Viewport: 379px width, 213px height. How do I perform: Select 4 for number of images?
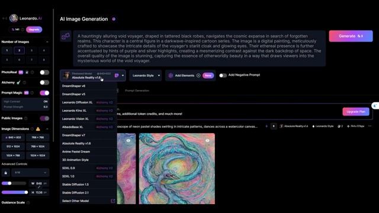pyautogui.click(x=44, y=50)
